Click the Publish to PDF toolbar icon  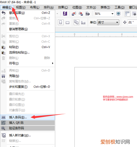tap(88, 14)
